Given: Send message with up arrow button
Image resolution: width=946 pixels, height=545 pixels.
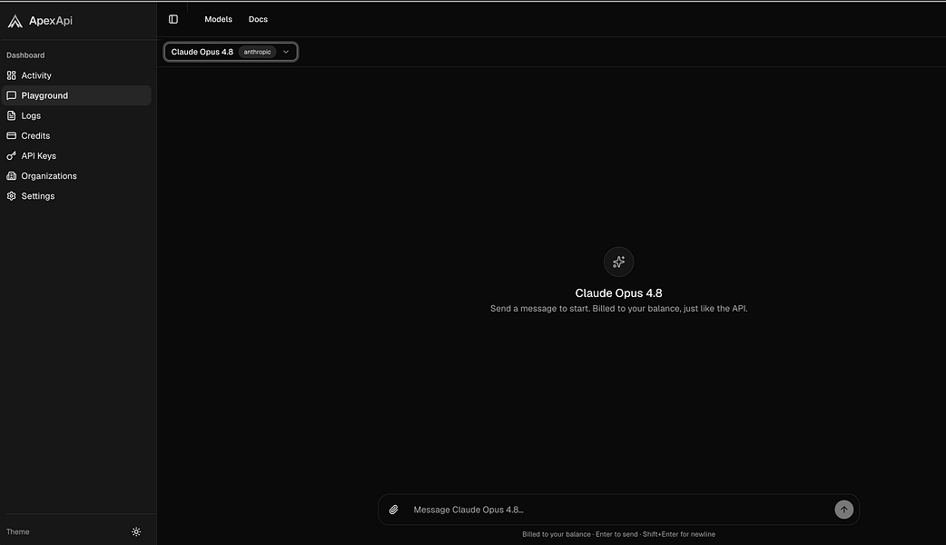Looking at the screenshot, I should (843, 510).
